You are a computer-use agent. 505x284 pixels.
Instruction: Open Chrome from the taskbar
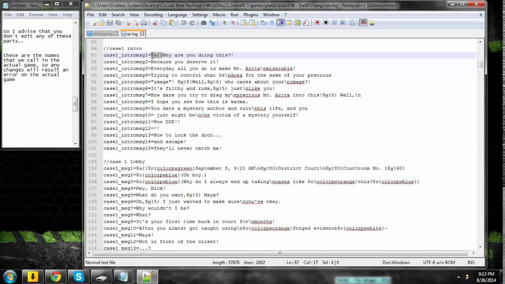[56, 277]
